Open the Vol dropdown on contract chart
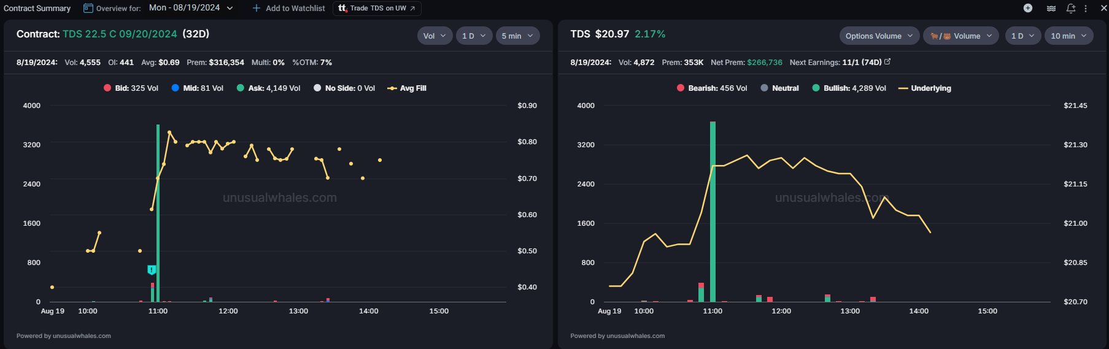The width and height of the screenshot is (1109, 349). (x=435, y=36)
